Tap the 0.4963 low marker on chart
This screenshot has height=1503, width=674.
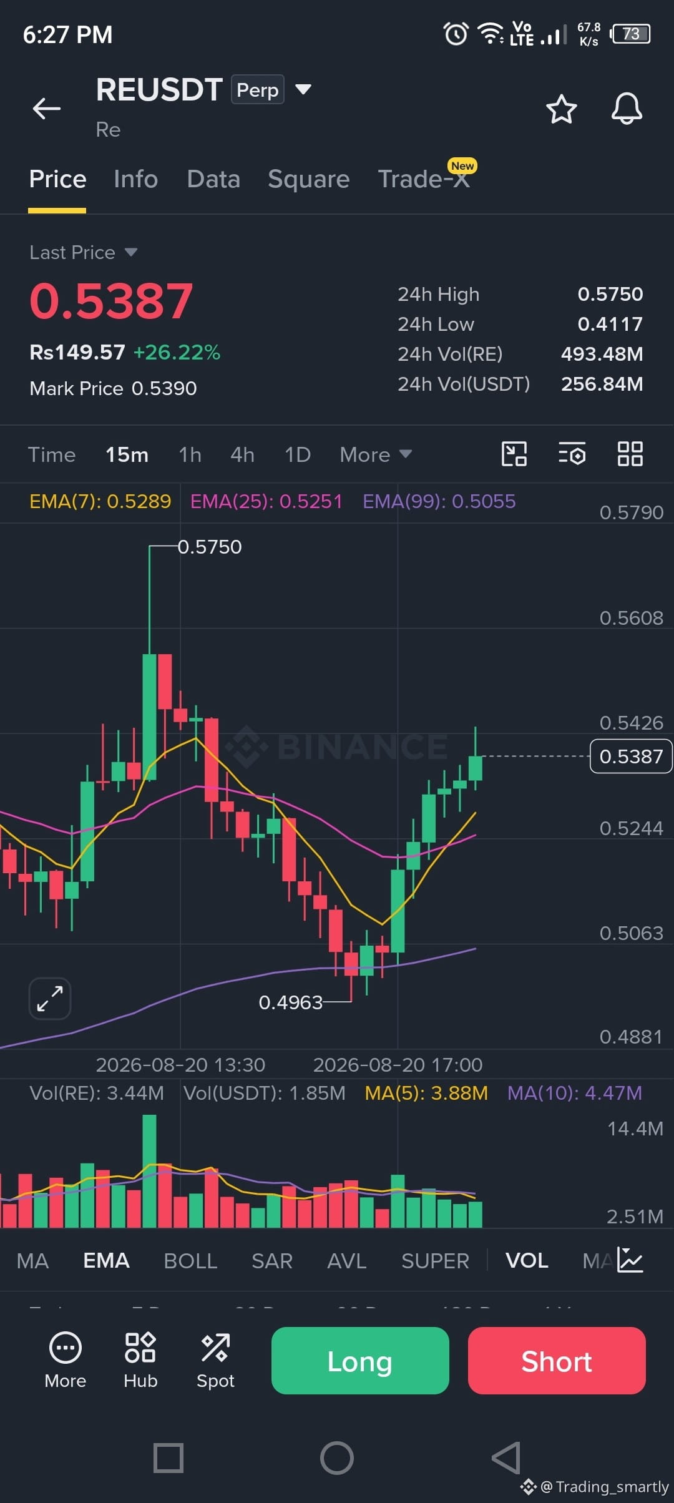(290, 1002)
